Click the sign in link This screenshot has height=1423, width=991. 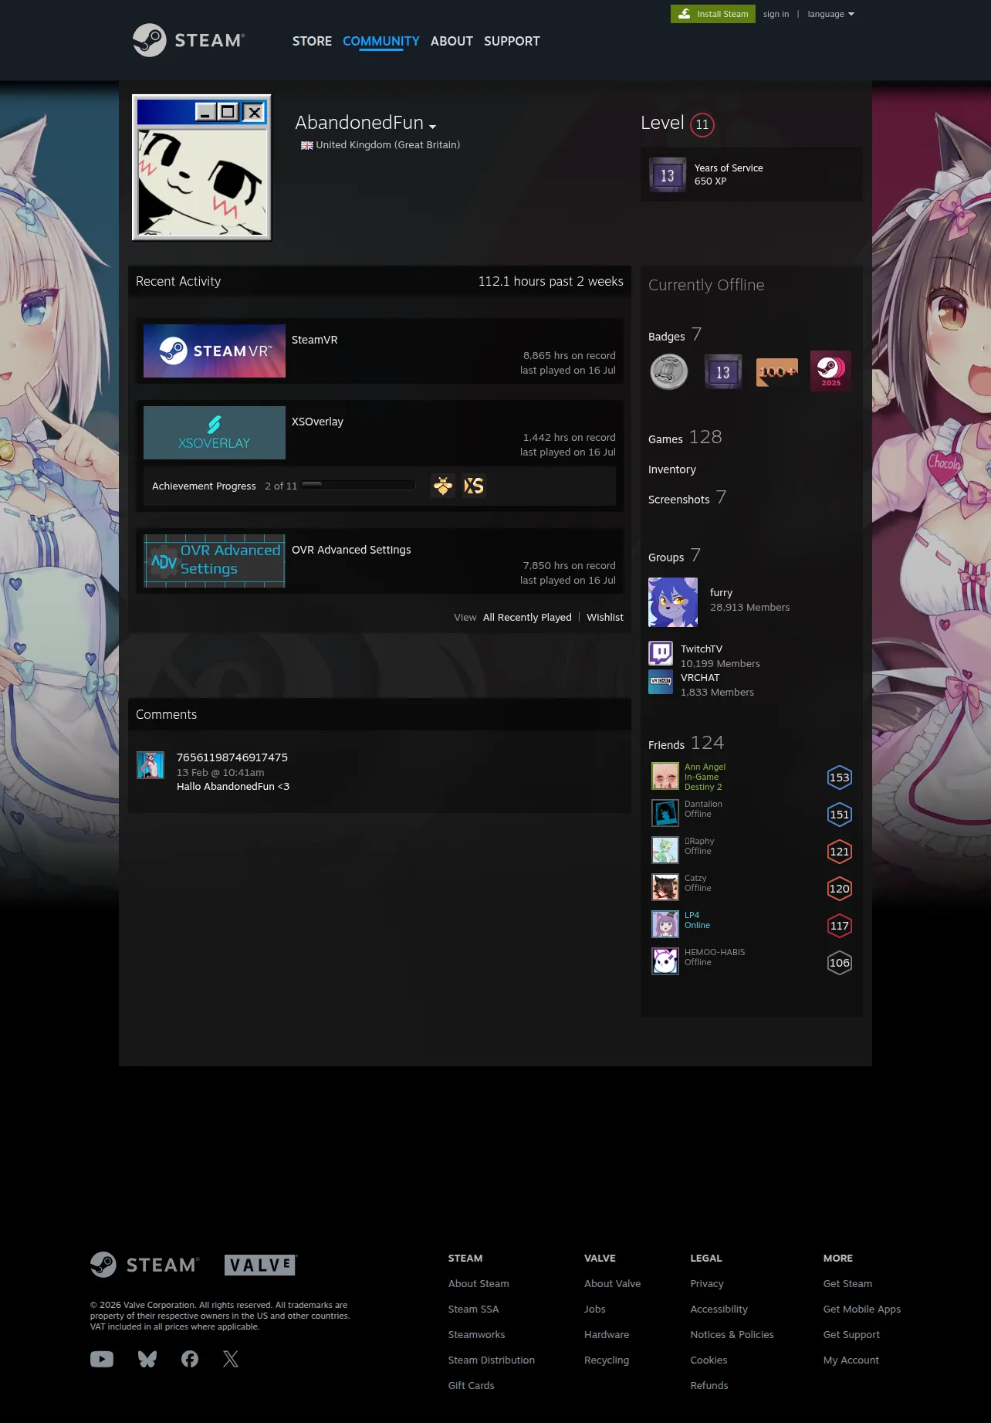coord(776,14)
